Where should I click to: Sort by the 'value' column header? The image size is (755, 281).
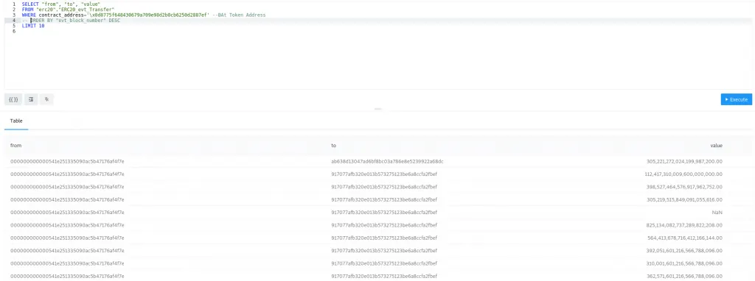click(x=717, y=145)
